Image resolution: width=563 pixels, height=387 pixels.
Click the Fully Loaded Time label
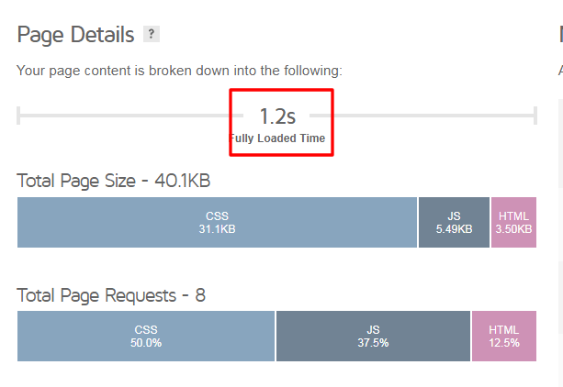277,138
